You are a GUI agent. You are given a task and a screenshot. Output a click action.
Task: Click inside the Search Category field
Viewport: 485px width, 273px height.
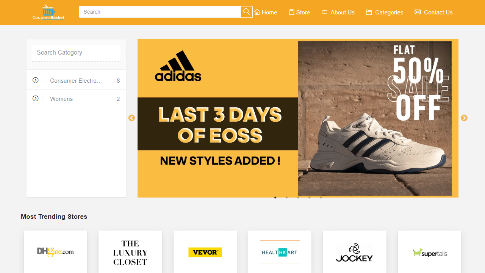[76, 52]
